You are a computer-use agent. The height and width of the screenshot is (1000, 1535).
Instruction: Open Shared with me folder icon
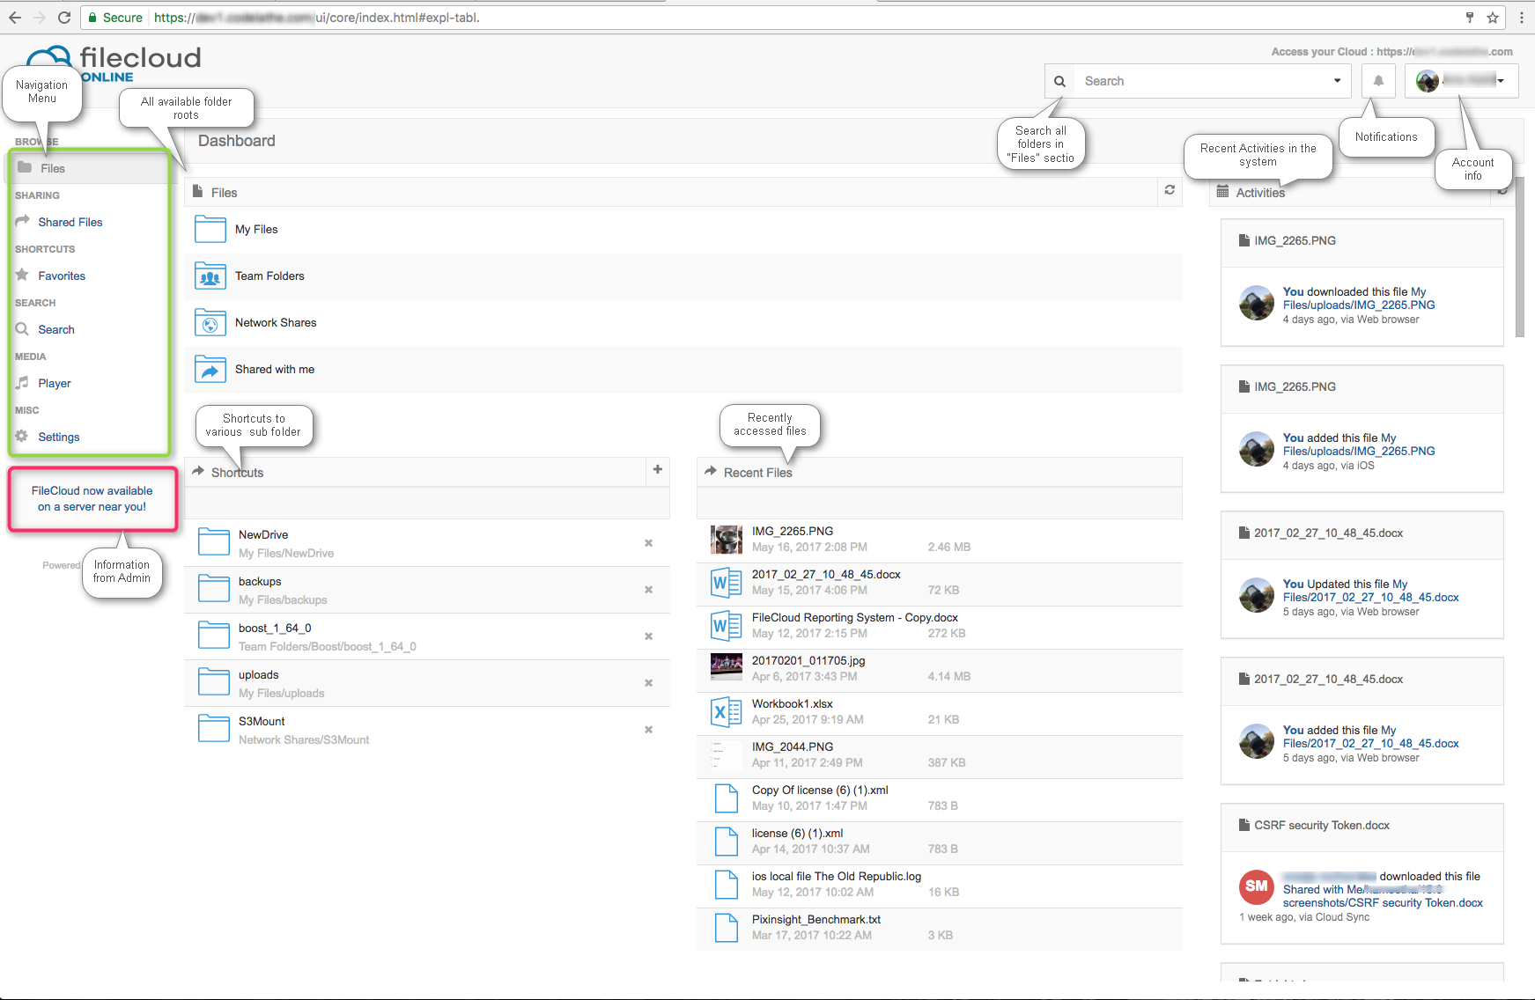coord(210,370)
